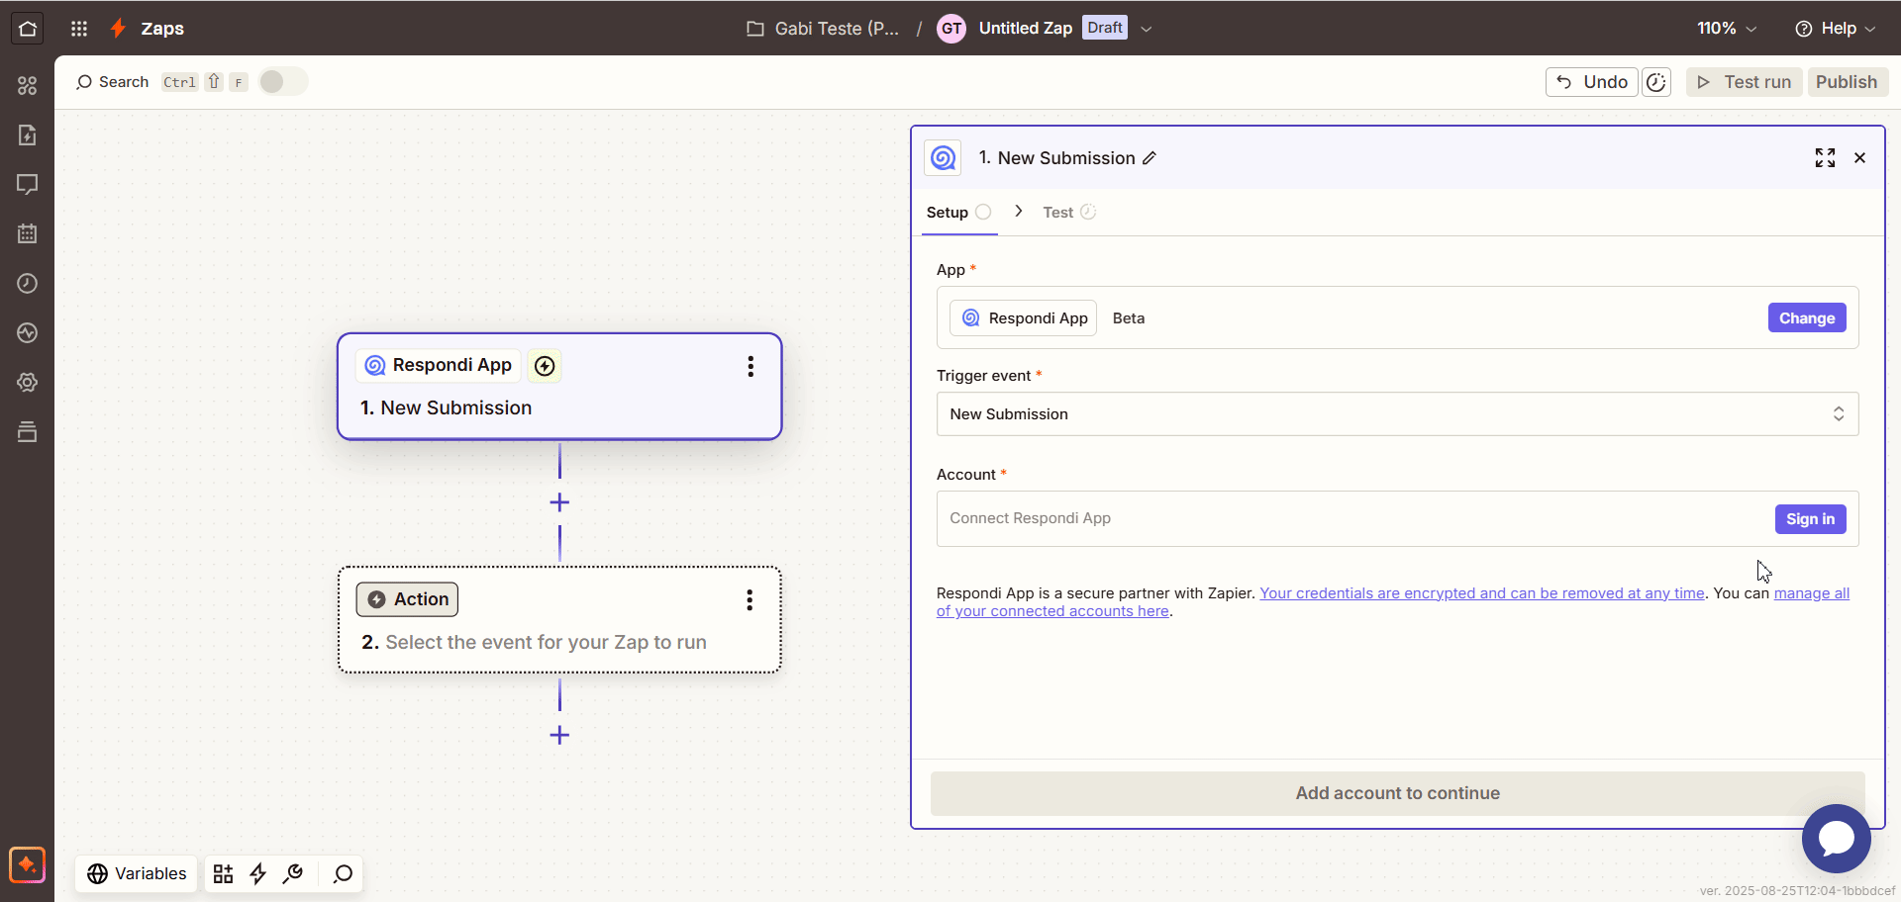Click the Action label chip

pyautogui.click(x=408, y=599)
